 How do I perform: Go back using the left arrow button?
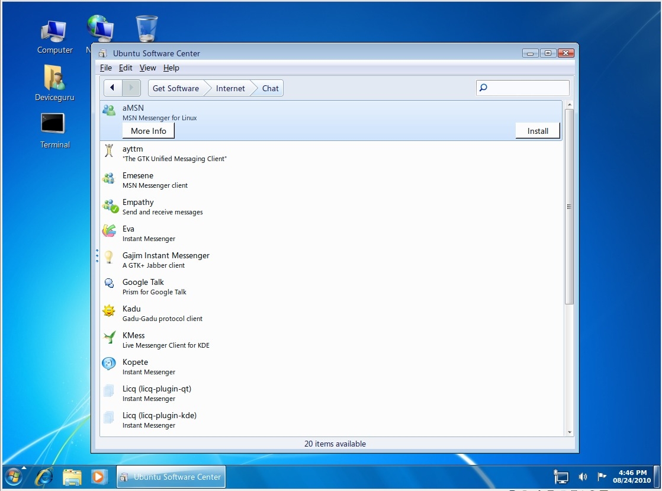113,88
